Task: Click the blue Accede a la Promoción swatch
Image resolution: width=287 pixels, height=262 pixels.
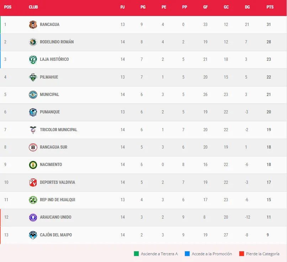Action: [x=187, y=254]
